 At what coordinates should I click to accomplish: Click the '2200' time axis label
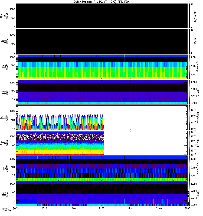pos(187,208)
